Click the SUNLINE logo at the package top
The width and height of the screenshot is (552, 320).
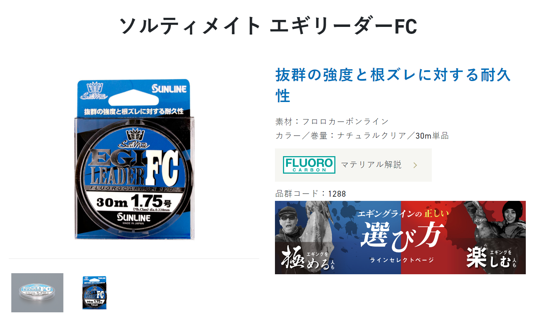pos(169,89)
